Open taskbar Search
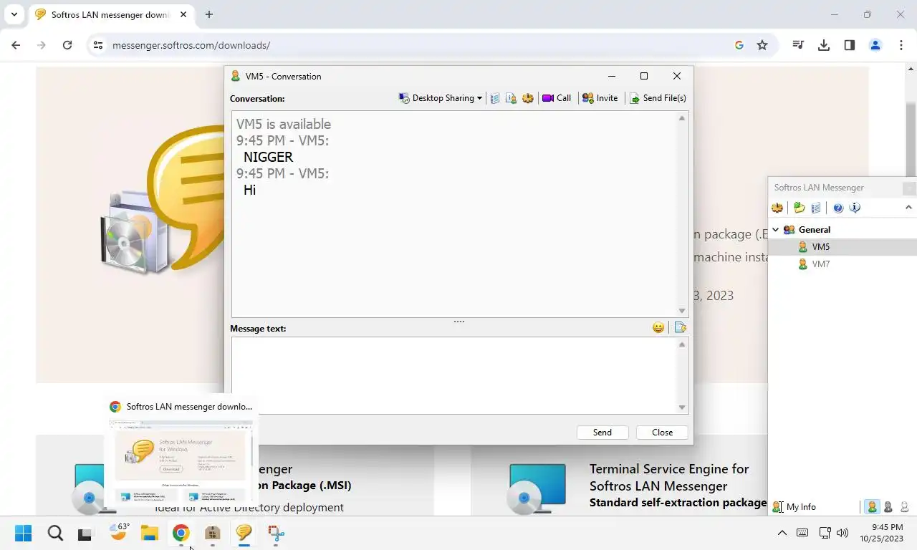The height and width of the screenshot is (550, 917). [x=55, y=533]
